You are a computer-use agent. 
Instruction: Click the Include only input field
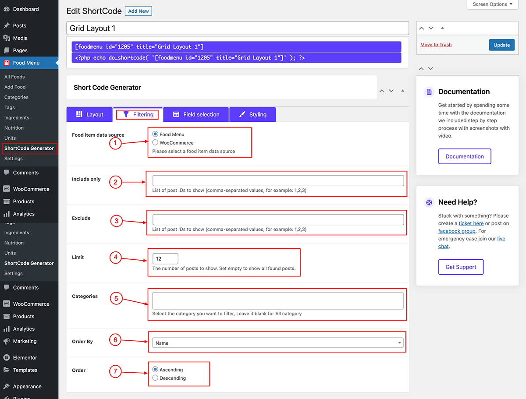click(x=278, y=180)
